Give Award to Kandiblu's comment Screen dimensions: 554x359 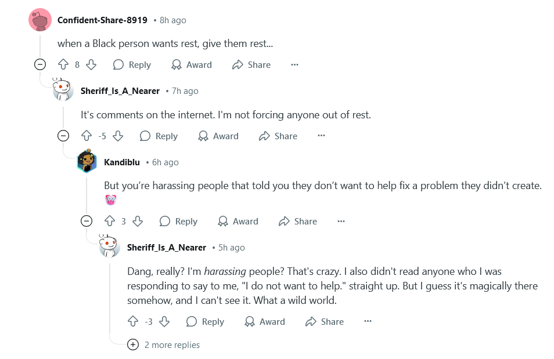238,222
